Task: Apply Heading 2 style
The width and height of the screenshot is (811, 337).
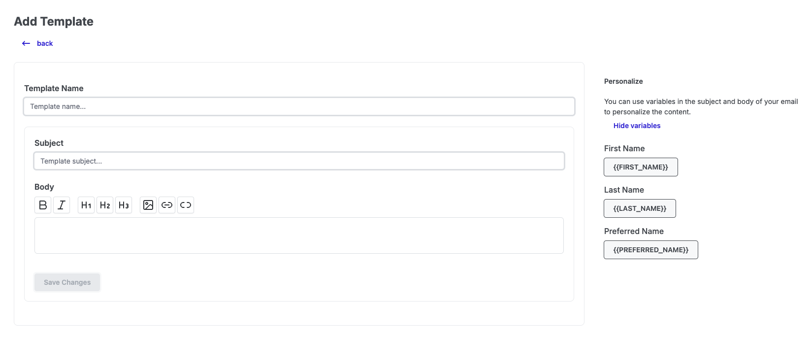Action: [105, 205]
